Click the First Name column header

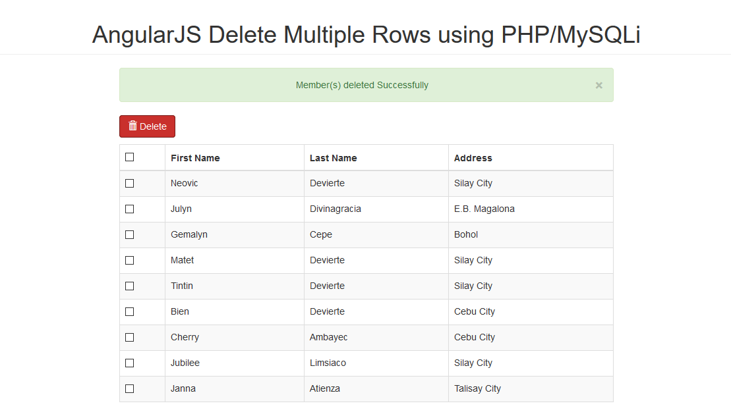(195, 158)
